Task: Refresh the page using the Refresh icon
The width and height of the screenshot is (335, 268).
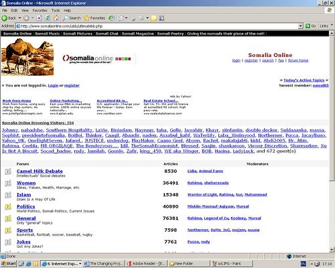Action: point(48,18)
